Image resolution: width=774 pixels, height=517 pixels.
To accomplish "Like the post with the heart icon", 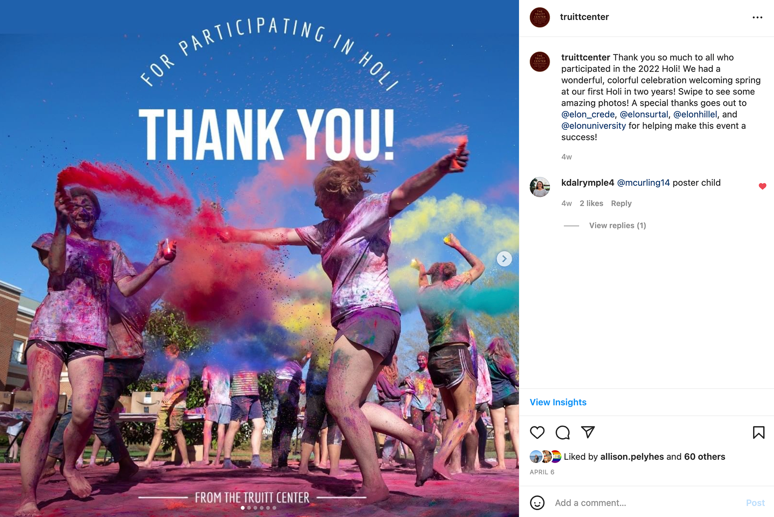I will click(x=537, y=432).
